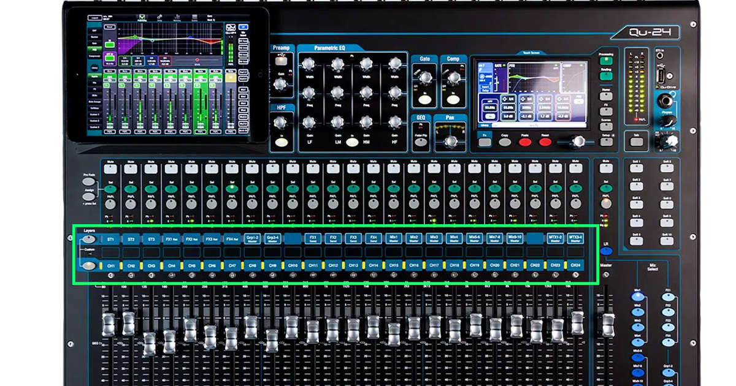The image size is (736, 386).
Task: Hit the Soft 10 key
Action: click(x=667, y=241)
